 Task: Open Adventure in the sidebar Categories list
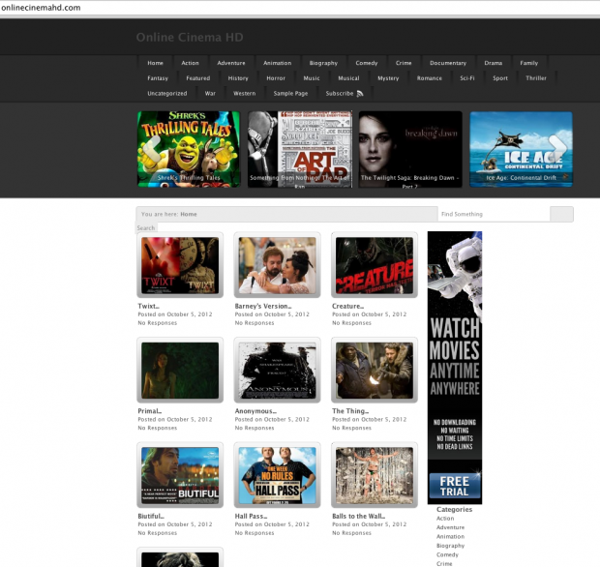click(x=450, y=527)
